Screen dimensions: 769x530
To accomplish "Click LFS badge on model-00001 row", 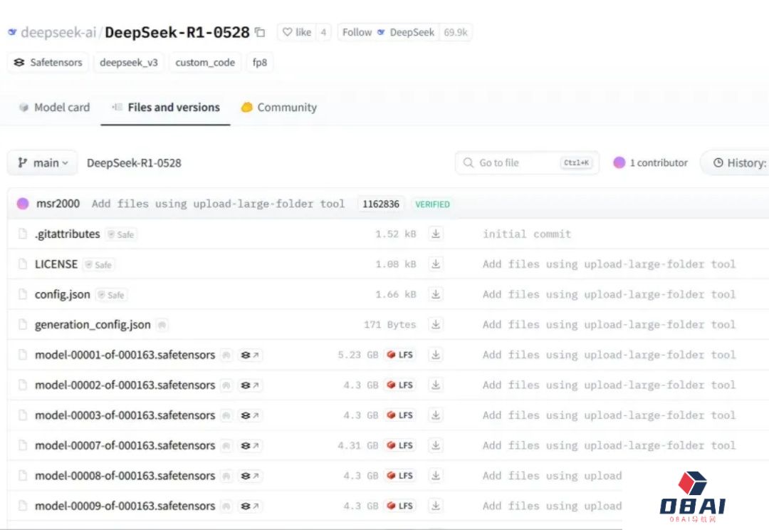I will (399, 355).
